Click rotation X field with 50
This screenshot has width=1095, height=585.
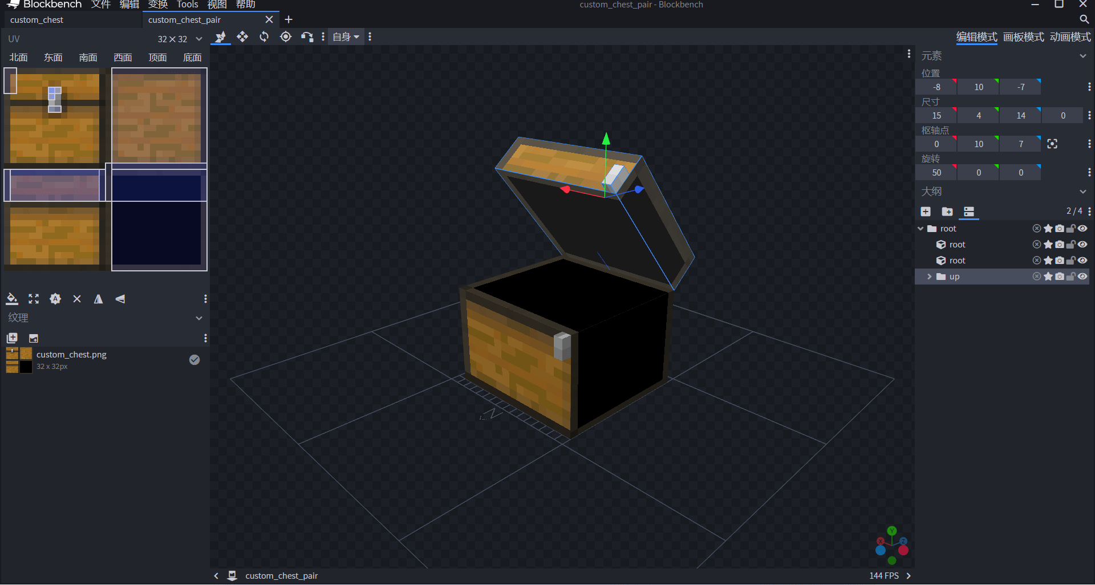[x=936, y=173]
